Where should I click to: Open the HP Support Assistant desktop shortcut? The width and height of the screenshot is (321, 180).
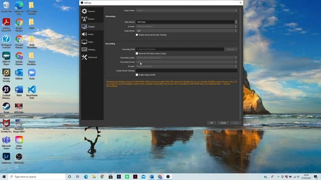click(7, 41)
